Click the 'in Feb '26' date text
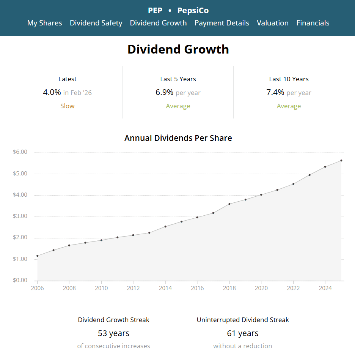 [77, 93]
